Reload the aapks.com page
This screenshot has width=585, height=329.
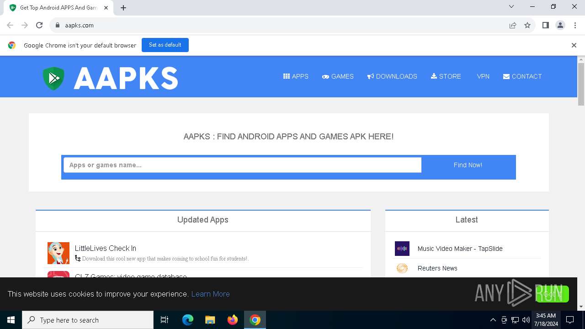coord(39,25)
